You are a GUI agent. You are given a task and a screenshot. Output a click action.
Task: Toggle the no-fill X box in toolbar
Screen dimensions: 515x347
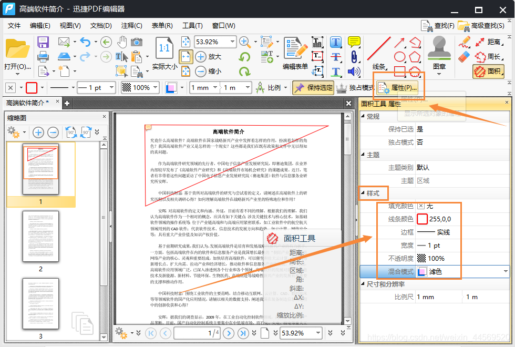coord(11,88)
